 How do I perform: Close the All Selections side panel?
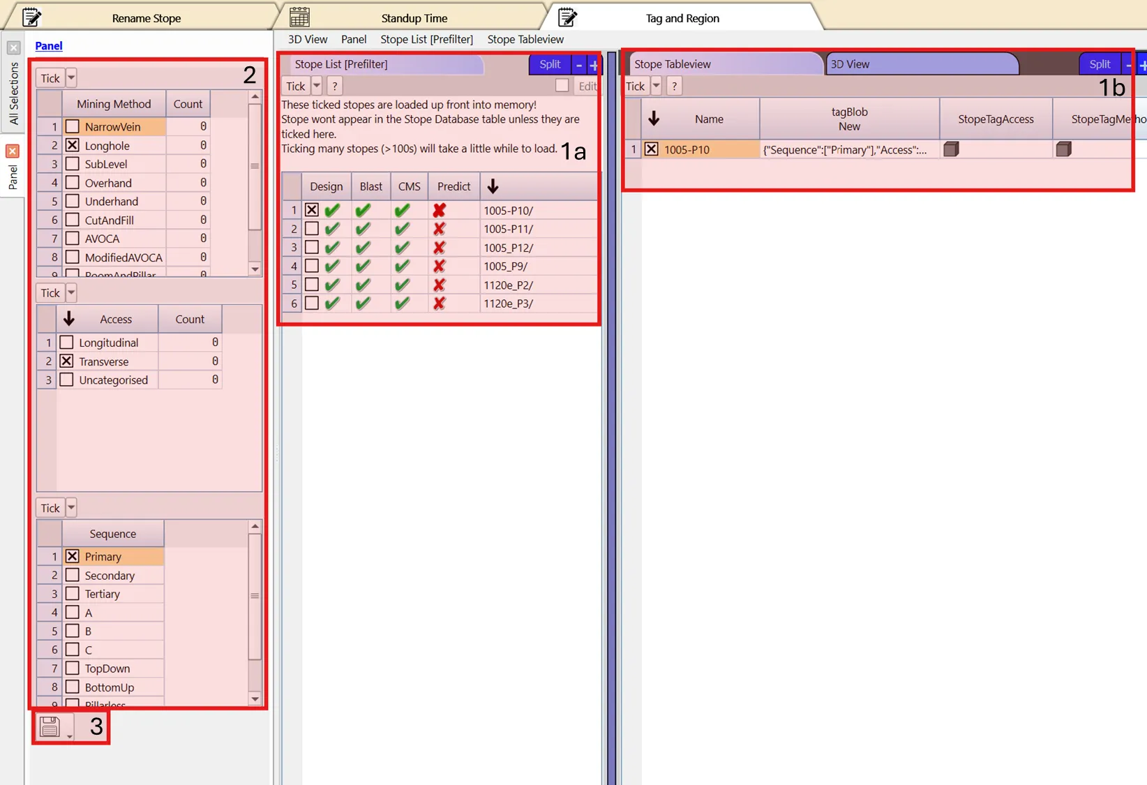[x=13, y=47]
